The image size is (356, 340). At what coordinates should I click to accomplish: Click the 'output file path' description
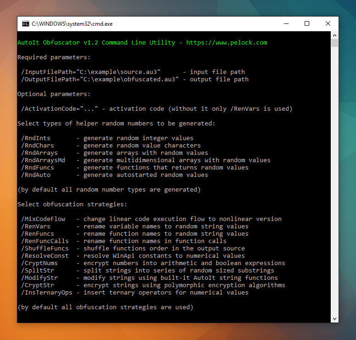tap(219, 79)
